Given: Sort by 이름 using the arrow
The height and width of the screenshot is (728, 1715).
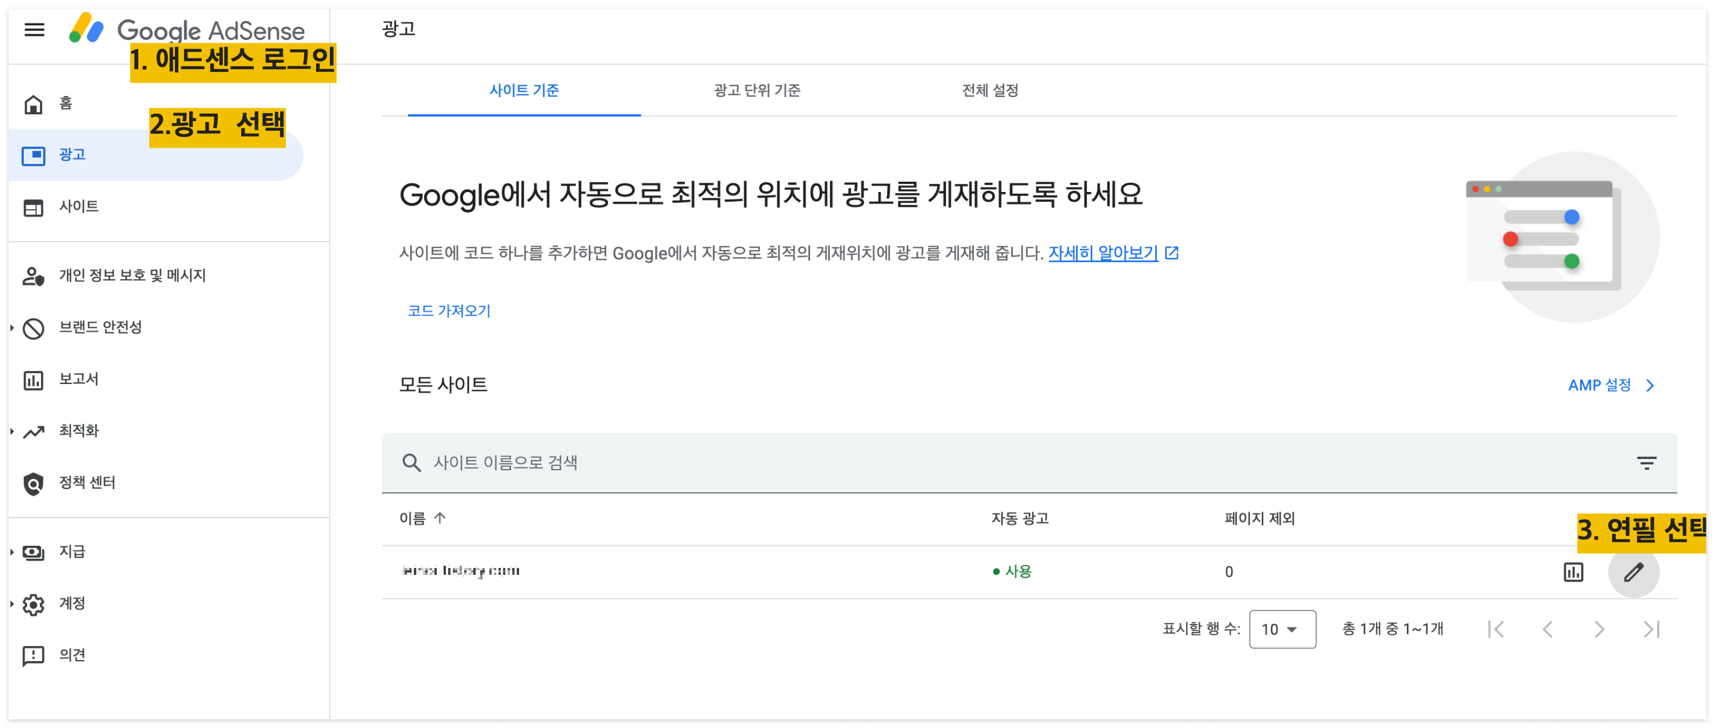Looking at the screenshot, I should (x=440, y=518).
